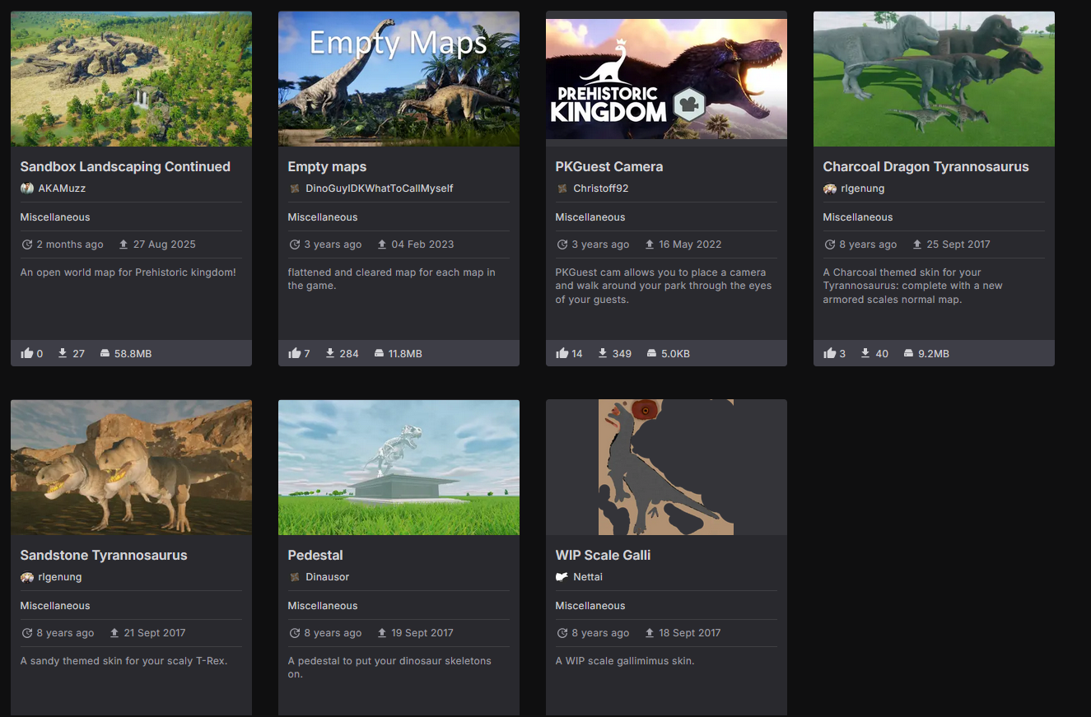This screenshot has height=717, width=1091.
Task: Select Miscellaneous category on Sandbox Landscaping card
Action: click(x=55, y=217)
